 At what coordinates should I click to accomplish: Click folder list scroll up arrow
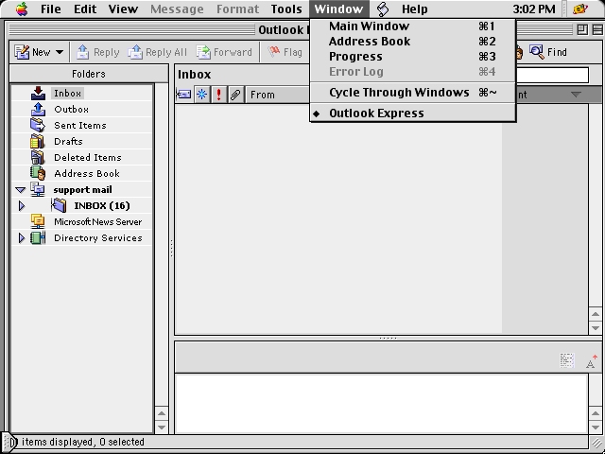pyautogui.click(x=162, y=413)
